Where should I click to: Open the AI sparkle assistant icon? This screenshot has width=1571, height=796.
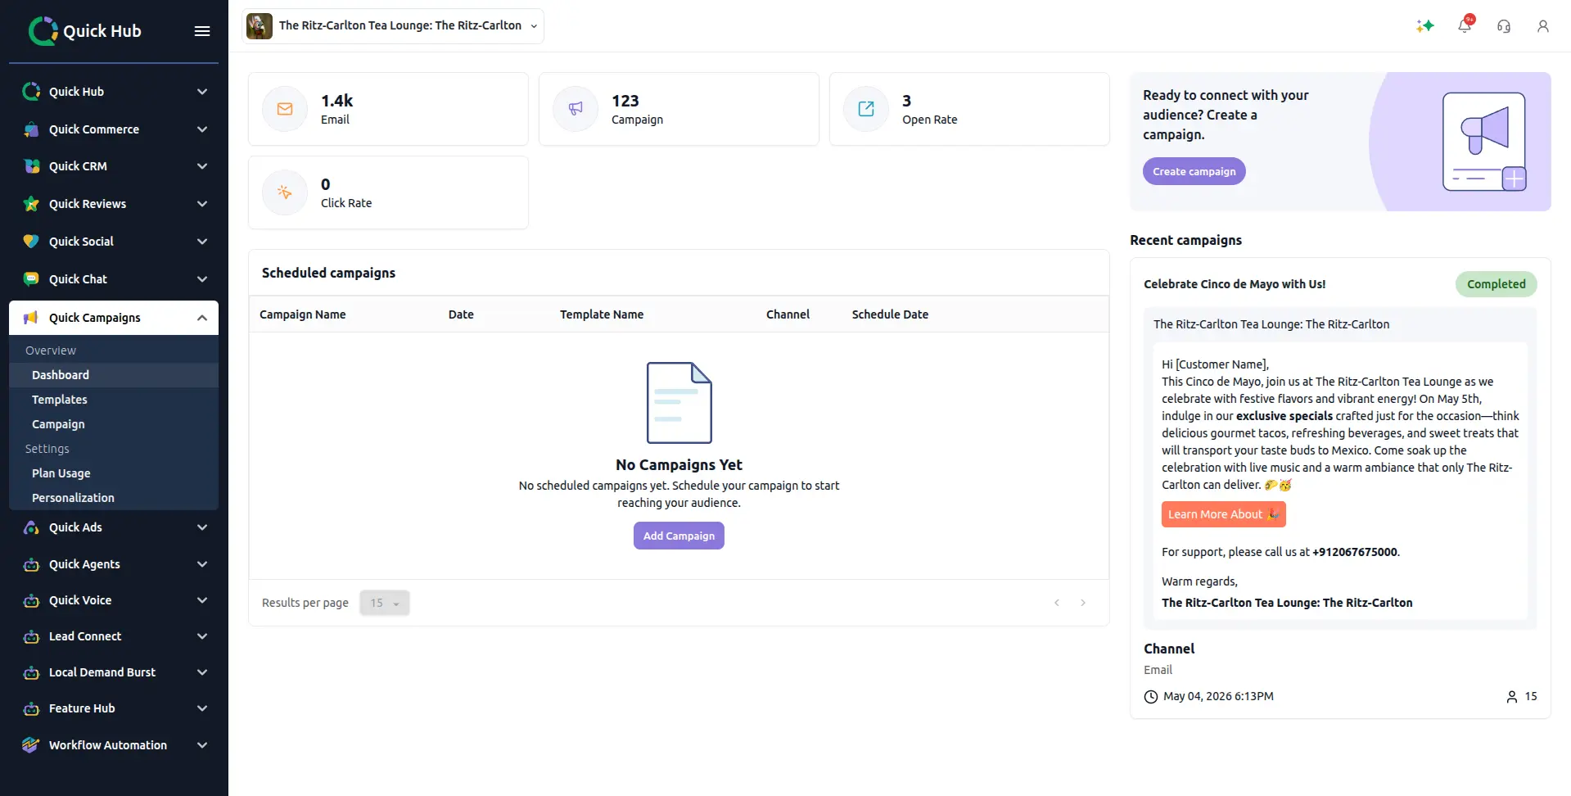pyautogui.click(x=1425, y=26)
